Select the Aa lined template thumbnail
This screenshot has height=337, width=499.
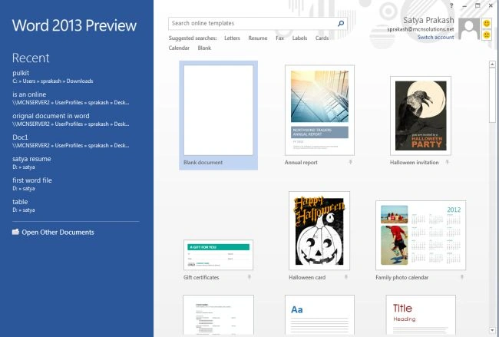319,315
